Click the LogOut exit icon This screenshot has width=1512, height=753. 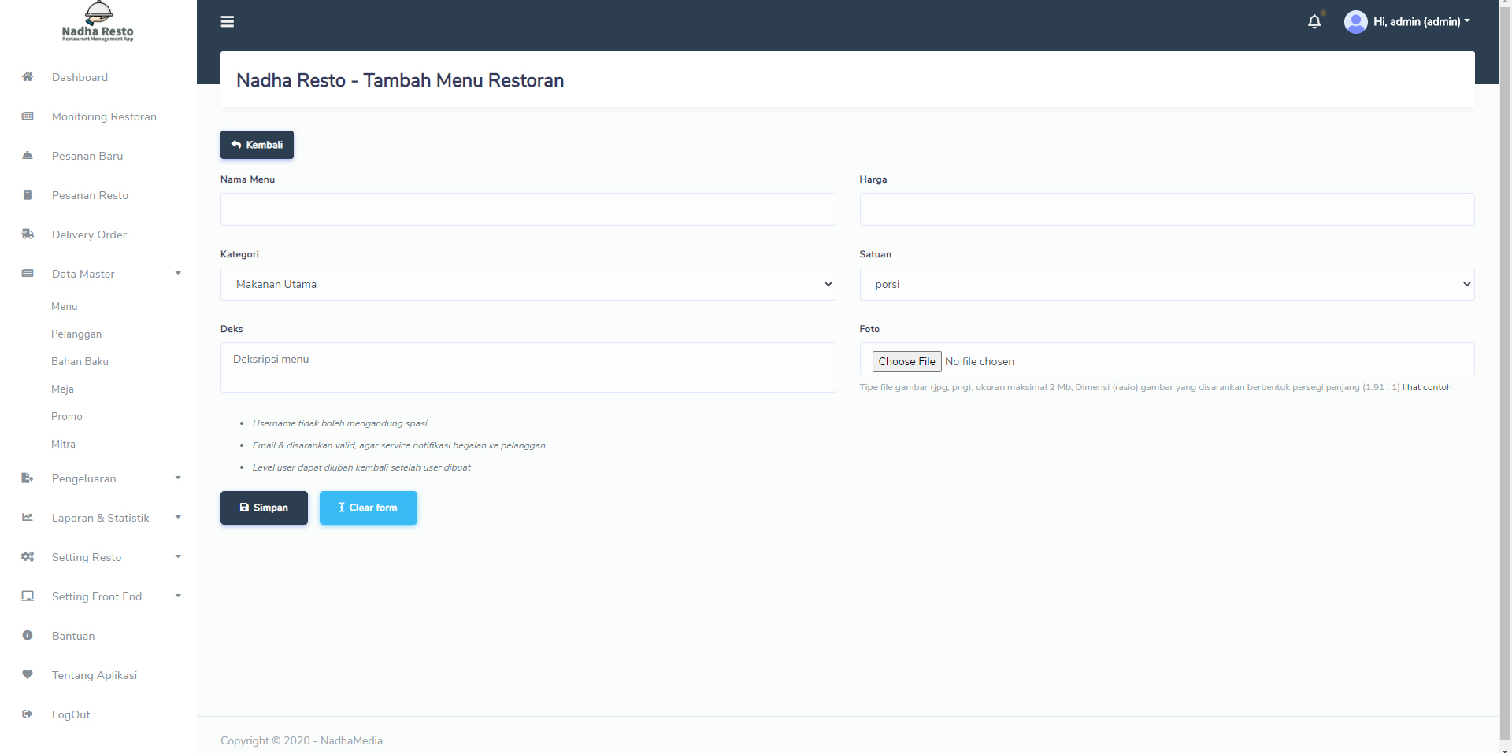pyautogui.click(x=28, y=714)
